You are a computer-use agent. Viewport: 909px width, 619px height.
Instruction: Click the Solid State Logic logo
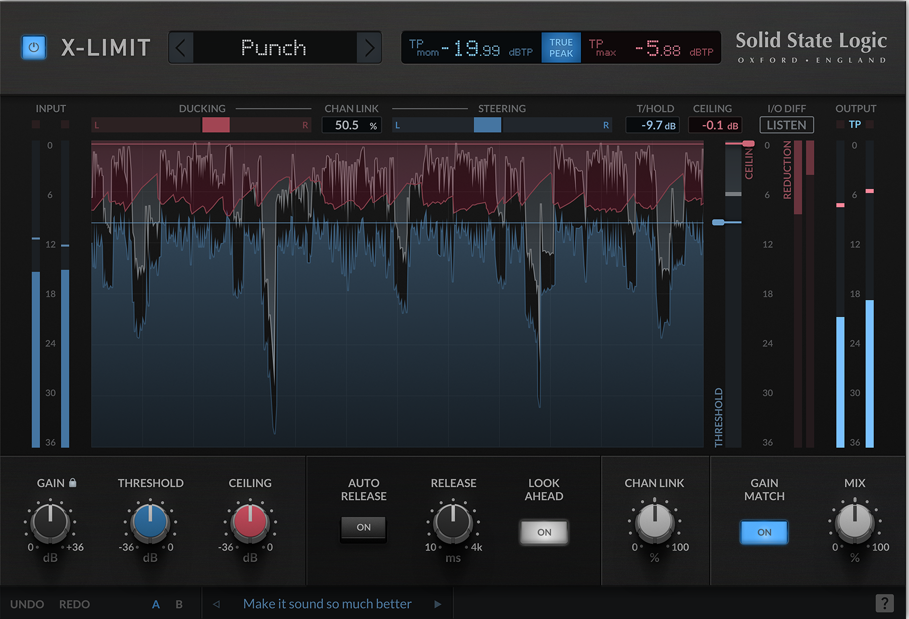(x=811, y=47)
